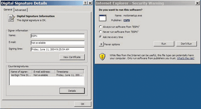The height and width of the screenshot is (109, 201).
Task: Click the Run button
Action: pyautogui.click(x=164, y=44)
